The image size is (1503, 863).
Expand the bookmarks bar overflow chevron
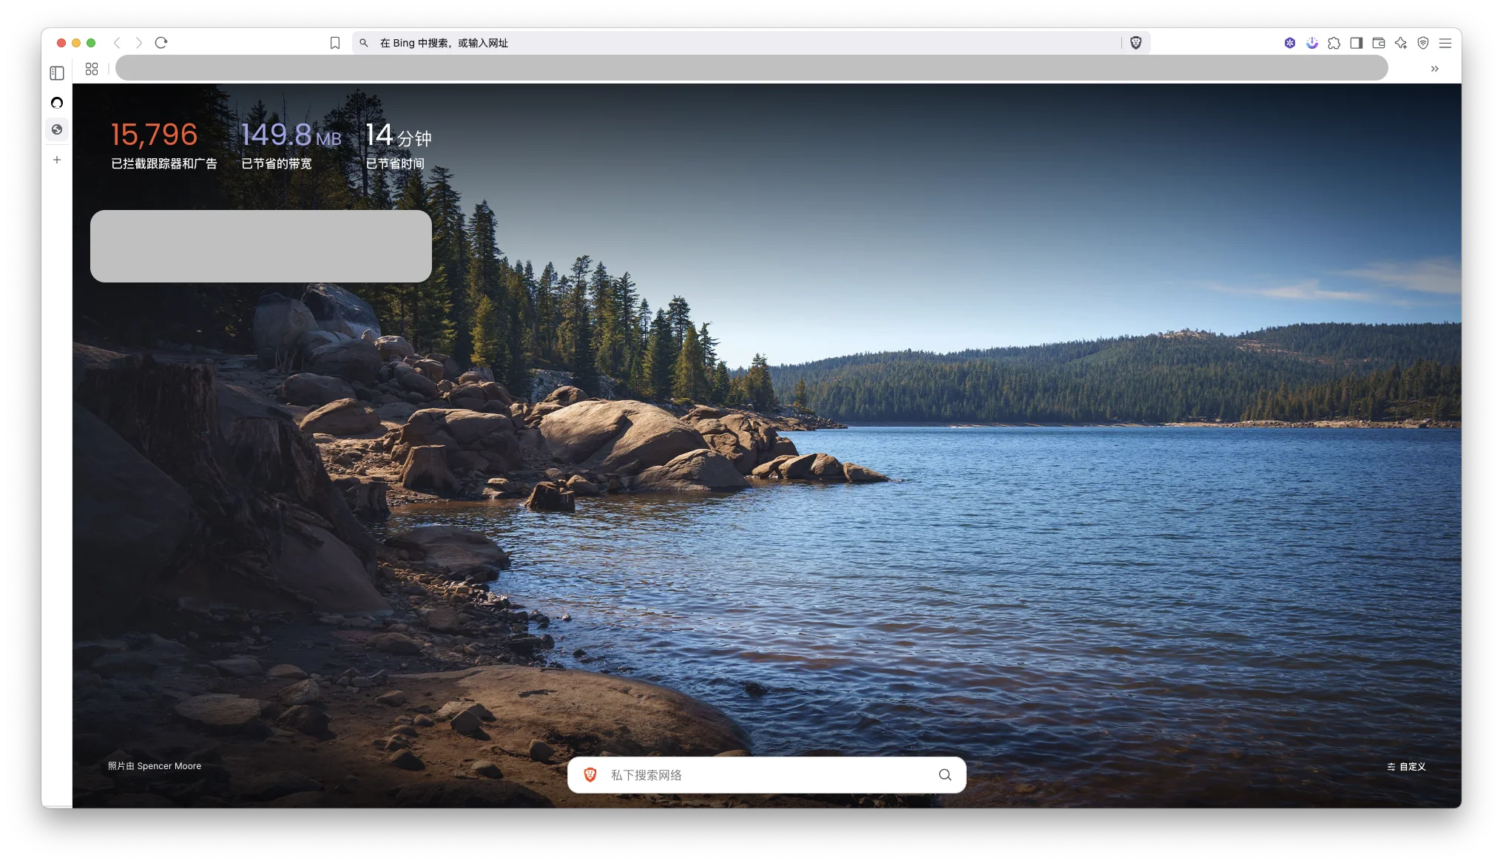click(1435, 69)
